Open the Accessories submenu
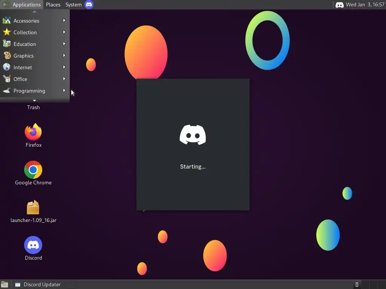The height and width of the screenshot is (289, 386). point(34,21)
